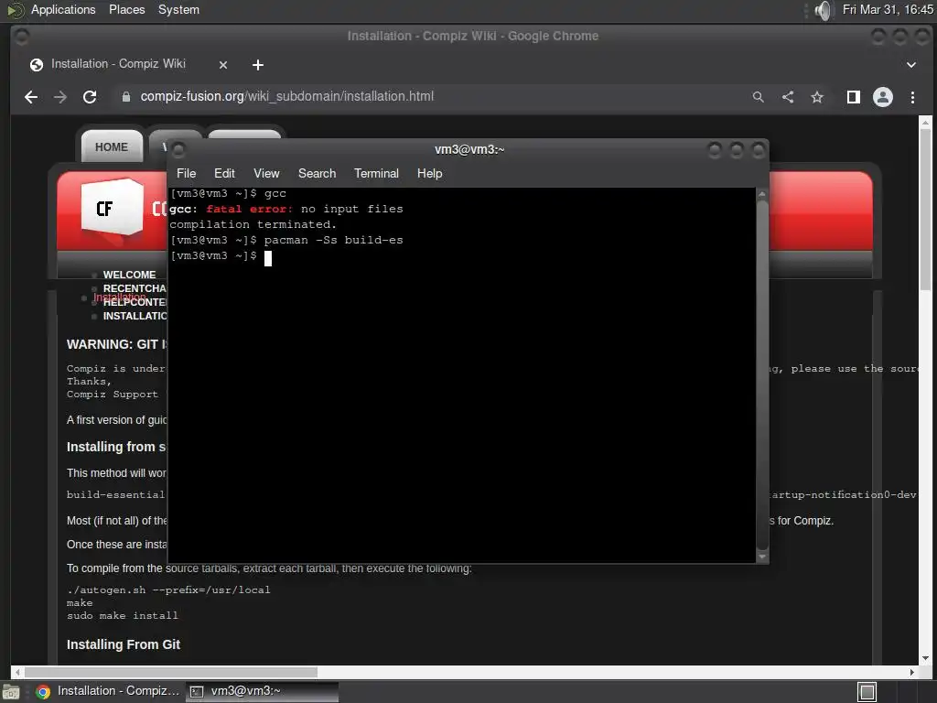Click page vertical scrollbar thumb
The image size is (937, 703).
[926, 210]
